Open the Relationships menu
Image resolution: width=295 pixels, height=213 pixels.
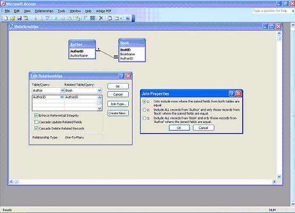(x=44, y=11)
